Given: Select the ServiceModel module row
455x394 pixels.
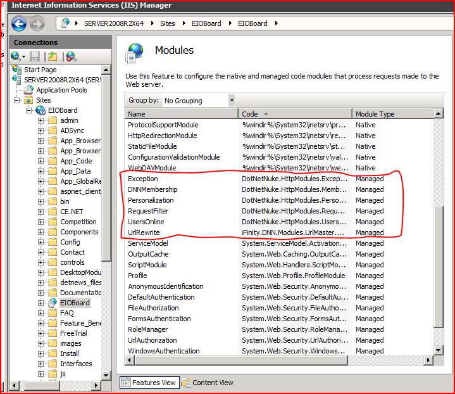Looking at the screenshot, I should tap(279, 243).
